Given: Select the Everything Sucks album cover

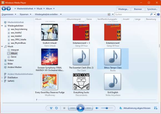Looking at the screenshot, I should (81, 81).
